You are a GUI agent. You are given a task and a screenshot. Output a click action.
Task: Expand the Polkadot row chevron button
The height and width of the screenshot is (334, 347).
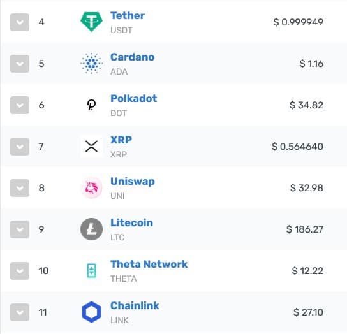click(20, 105)
